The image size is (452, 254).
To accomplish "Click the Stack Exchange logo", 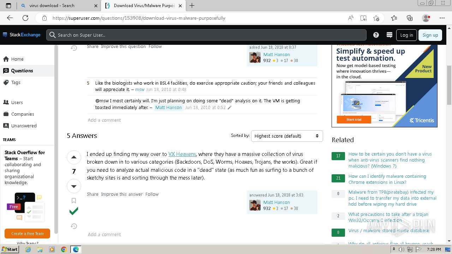I will (x=22, y=35).
